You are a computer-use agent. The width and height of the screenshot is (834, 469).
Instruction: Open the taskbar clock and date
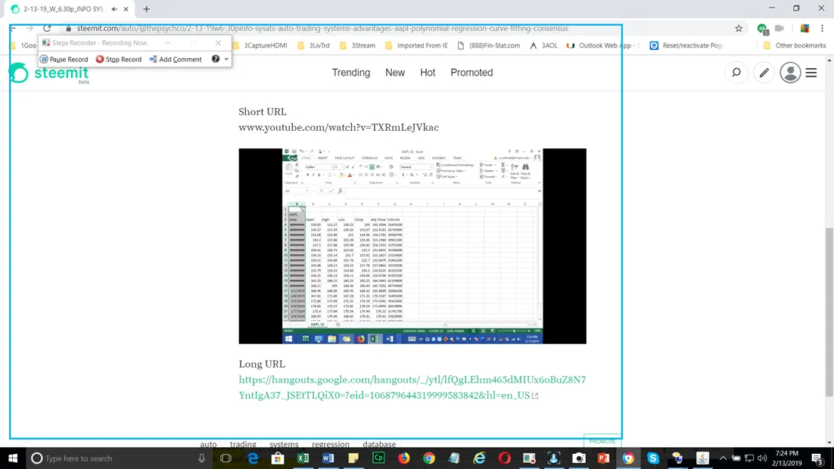tap(786, 458)
